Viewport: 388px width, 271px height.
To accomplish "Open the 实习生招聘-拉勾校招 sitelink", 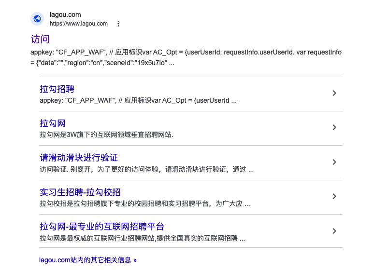I will 80,192.
